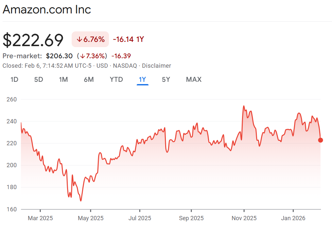This screenshot has height=230, width=332.
Task: Show the 1M price chart
Action: pyautogui.click(x=63, y=80)
